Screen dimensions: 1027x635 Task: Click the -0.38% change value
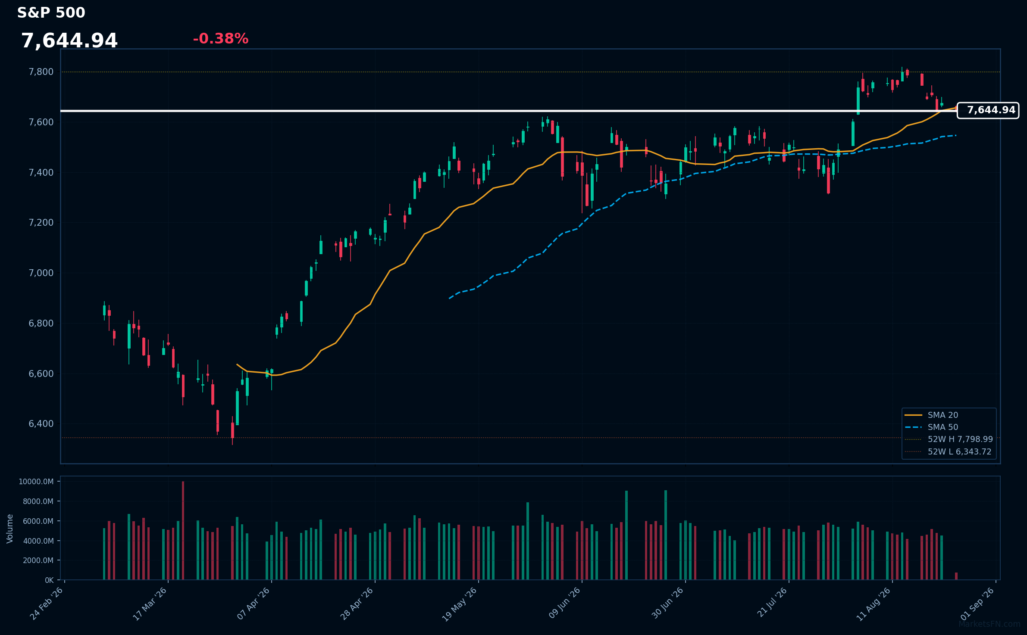pyautogui.click(x=221, y=39)
